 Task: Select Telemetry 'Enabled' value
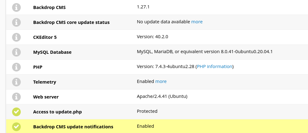click(x=145, y=81)
